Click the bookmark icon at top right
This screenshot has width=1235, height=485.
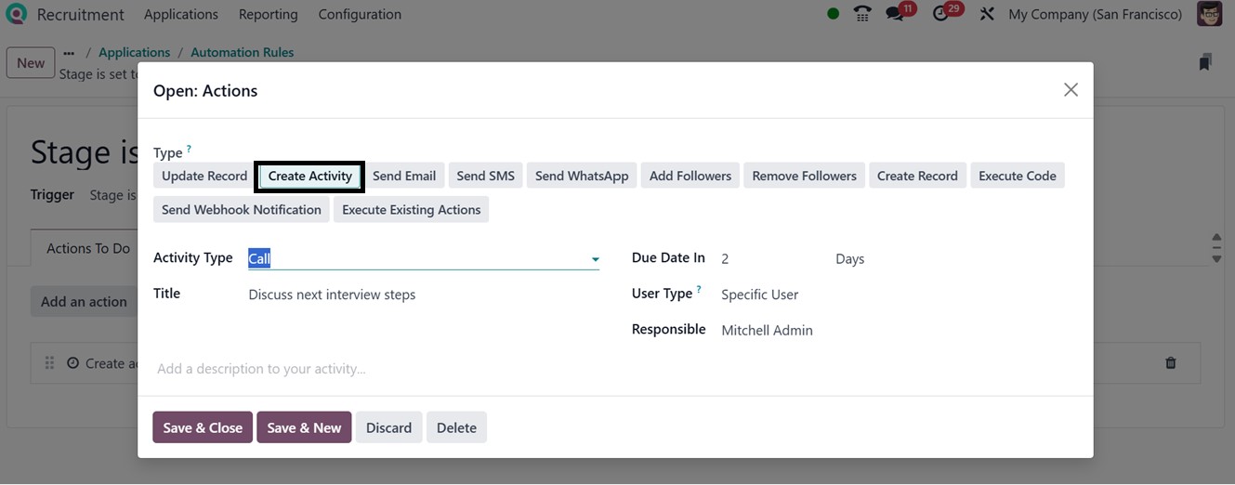tap(1205, 62)
